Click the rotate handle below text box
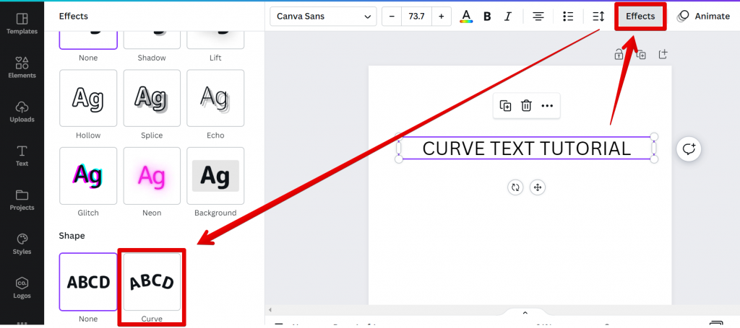This screenshot has height=328, width=740. [515, 187]
